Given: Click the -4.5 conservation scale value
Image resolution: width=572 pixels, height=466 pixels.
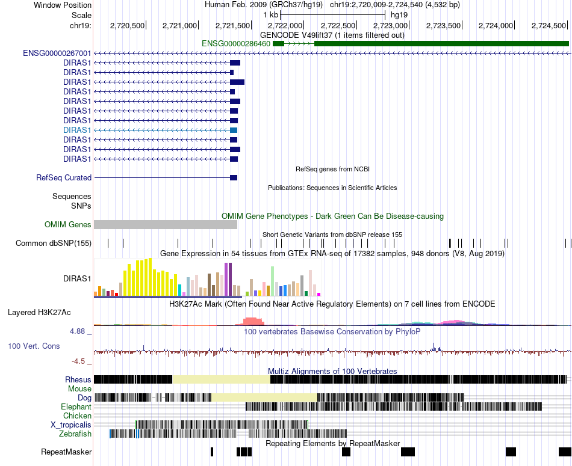Looking at the screenshot, I should 78,361.
